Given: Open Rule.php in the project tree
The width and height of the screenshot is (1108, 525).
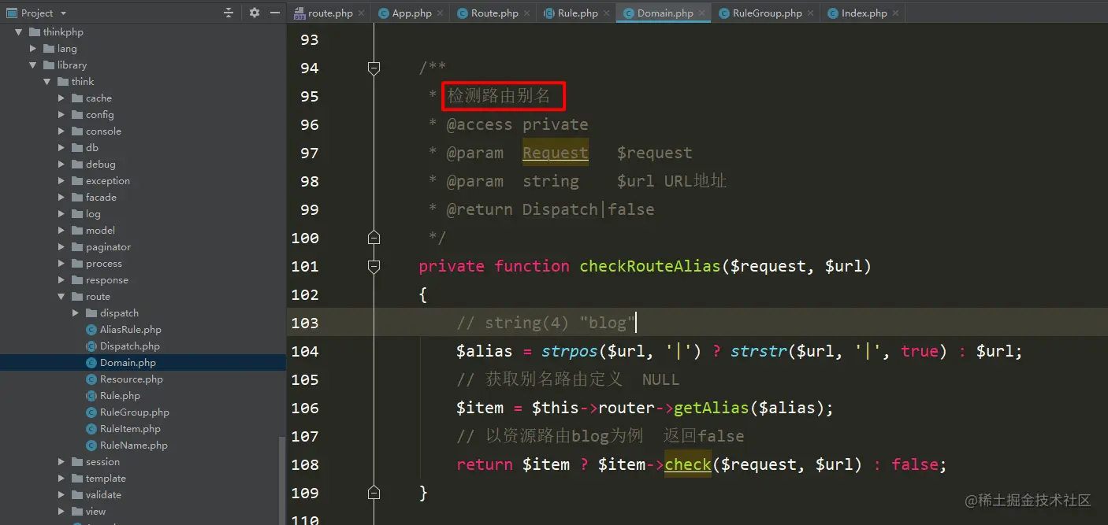Looking at the screenshot, I should [x=120, y=396].
